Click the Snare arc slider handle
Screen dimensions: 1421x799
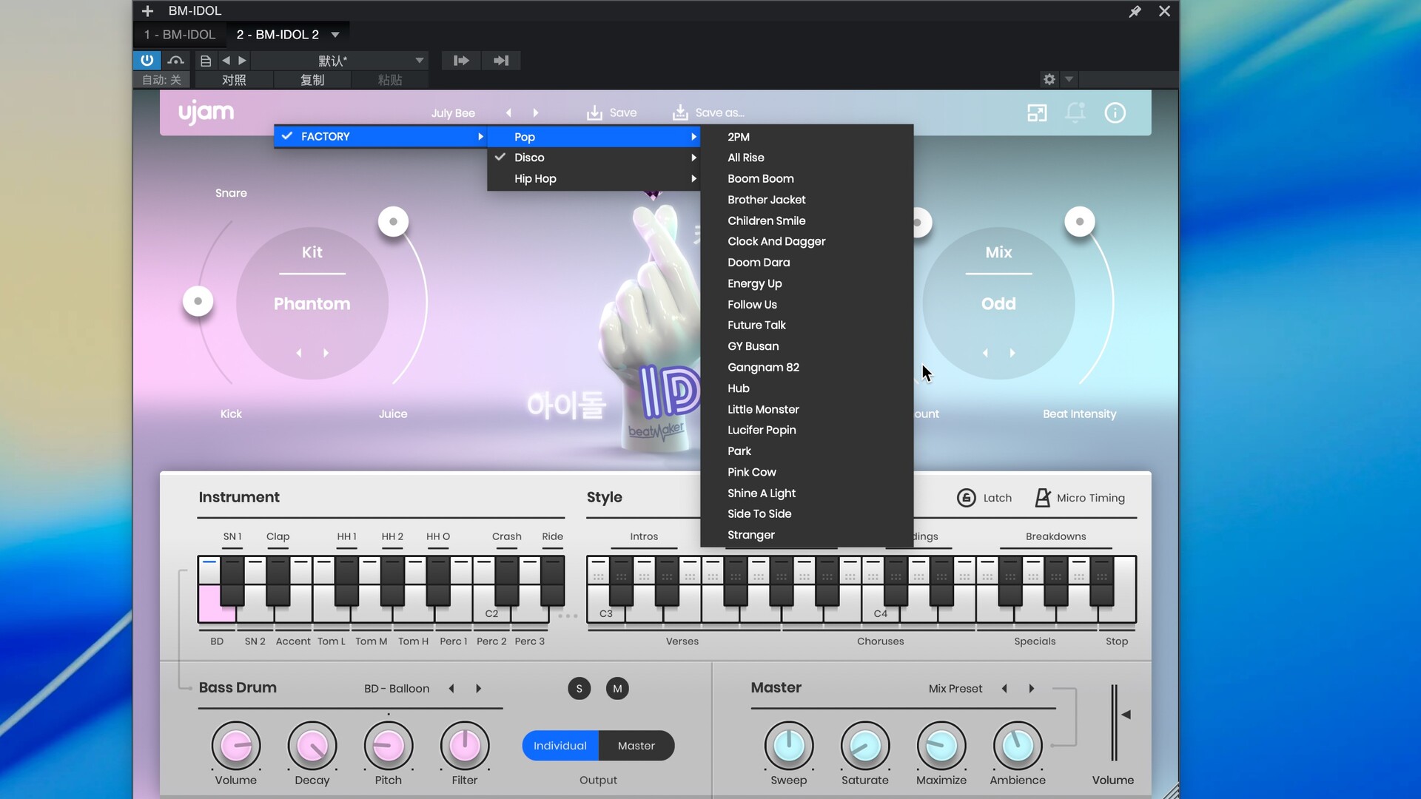198,301
